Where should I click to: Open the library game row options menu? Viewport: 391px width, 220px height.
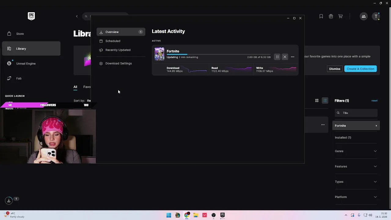coord(323,125)
